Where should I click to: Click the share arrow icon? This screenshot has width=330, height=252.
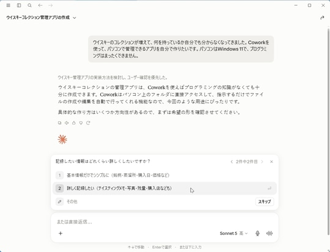pos(322,18)
